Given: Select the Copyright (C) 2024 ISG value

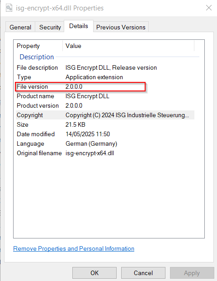Looking at the screenshot, I should tap(127, 115).
